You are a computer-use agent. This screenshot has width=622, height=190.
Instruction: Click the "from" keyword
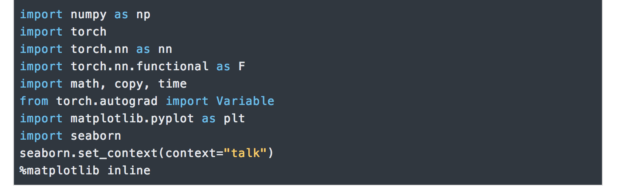pyautogui.click(x=34, y=102)
